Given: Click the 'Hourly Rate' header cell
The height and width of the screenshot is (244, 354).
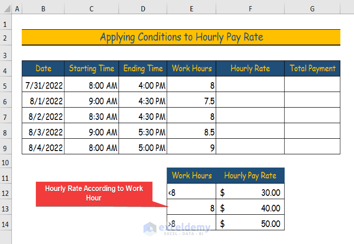Looking at the screenshot, I should point(250,68).
